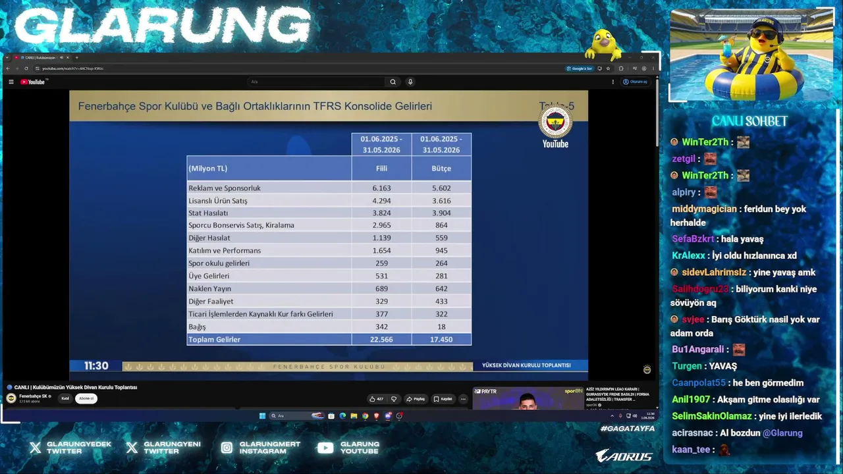Click chat username 'Caanpolat55'
The width and height of the screenshot is (843, 474).
[x=699, y=382]
